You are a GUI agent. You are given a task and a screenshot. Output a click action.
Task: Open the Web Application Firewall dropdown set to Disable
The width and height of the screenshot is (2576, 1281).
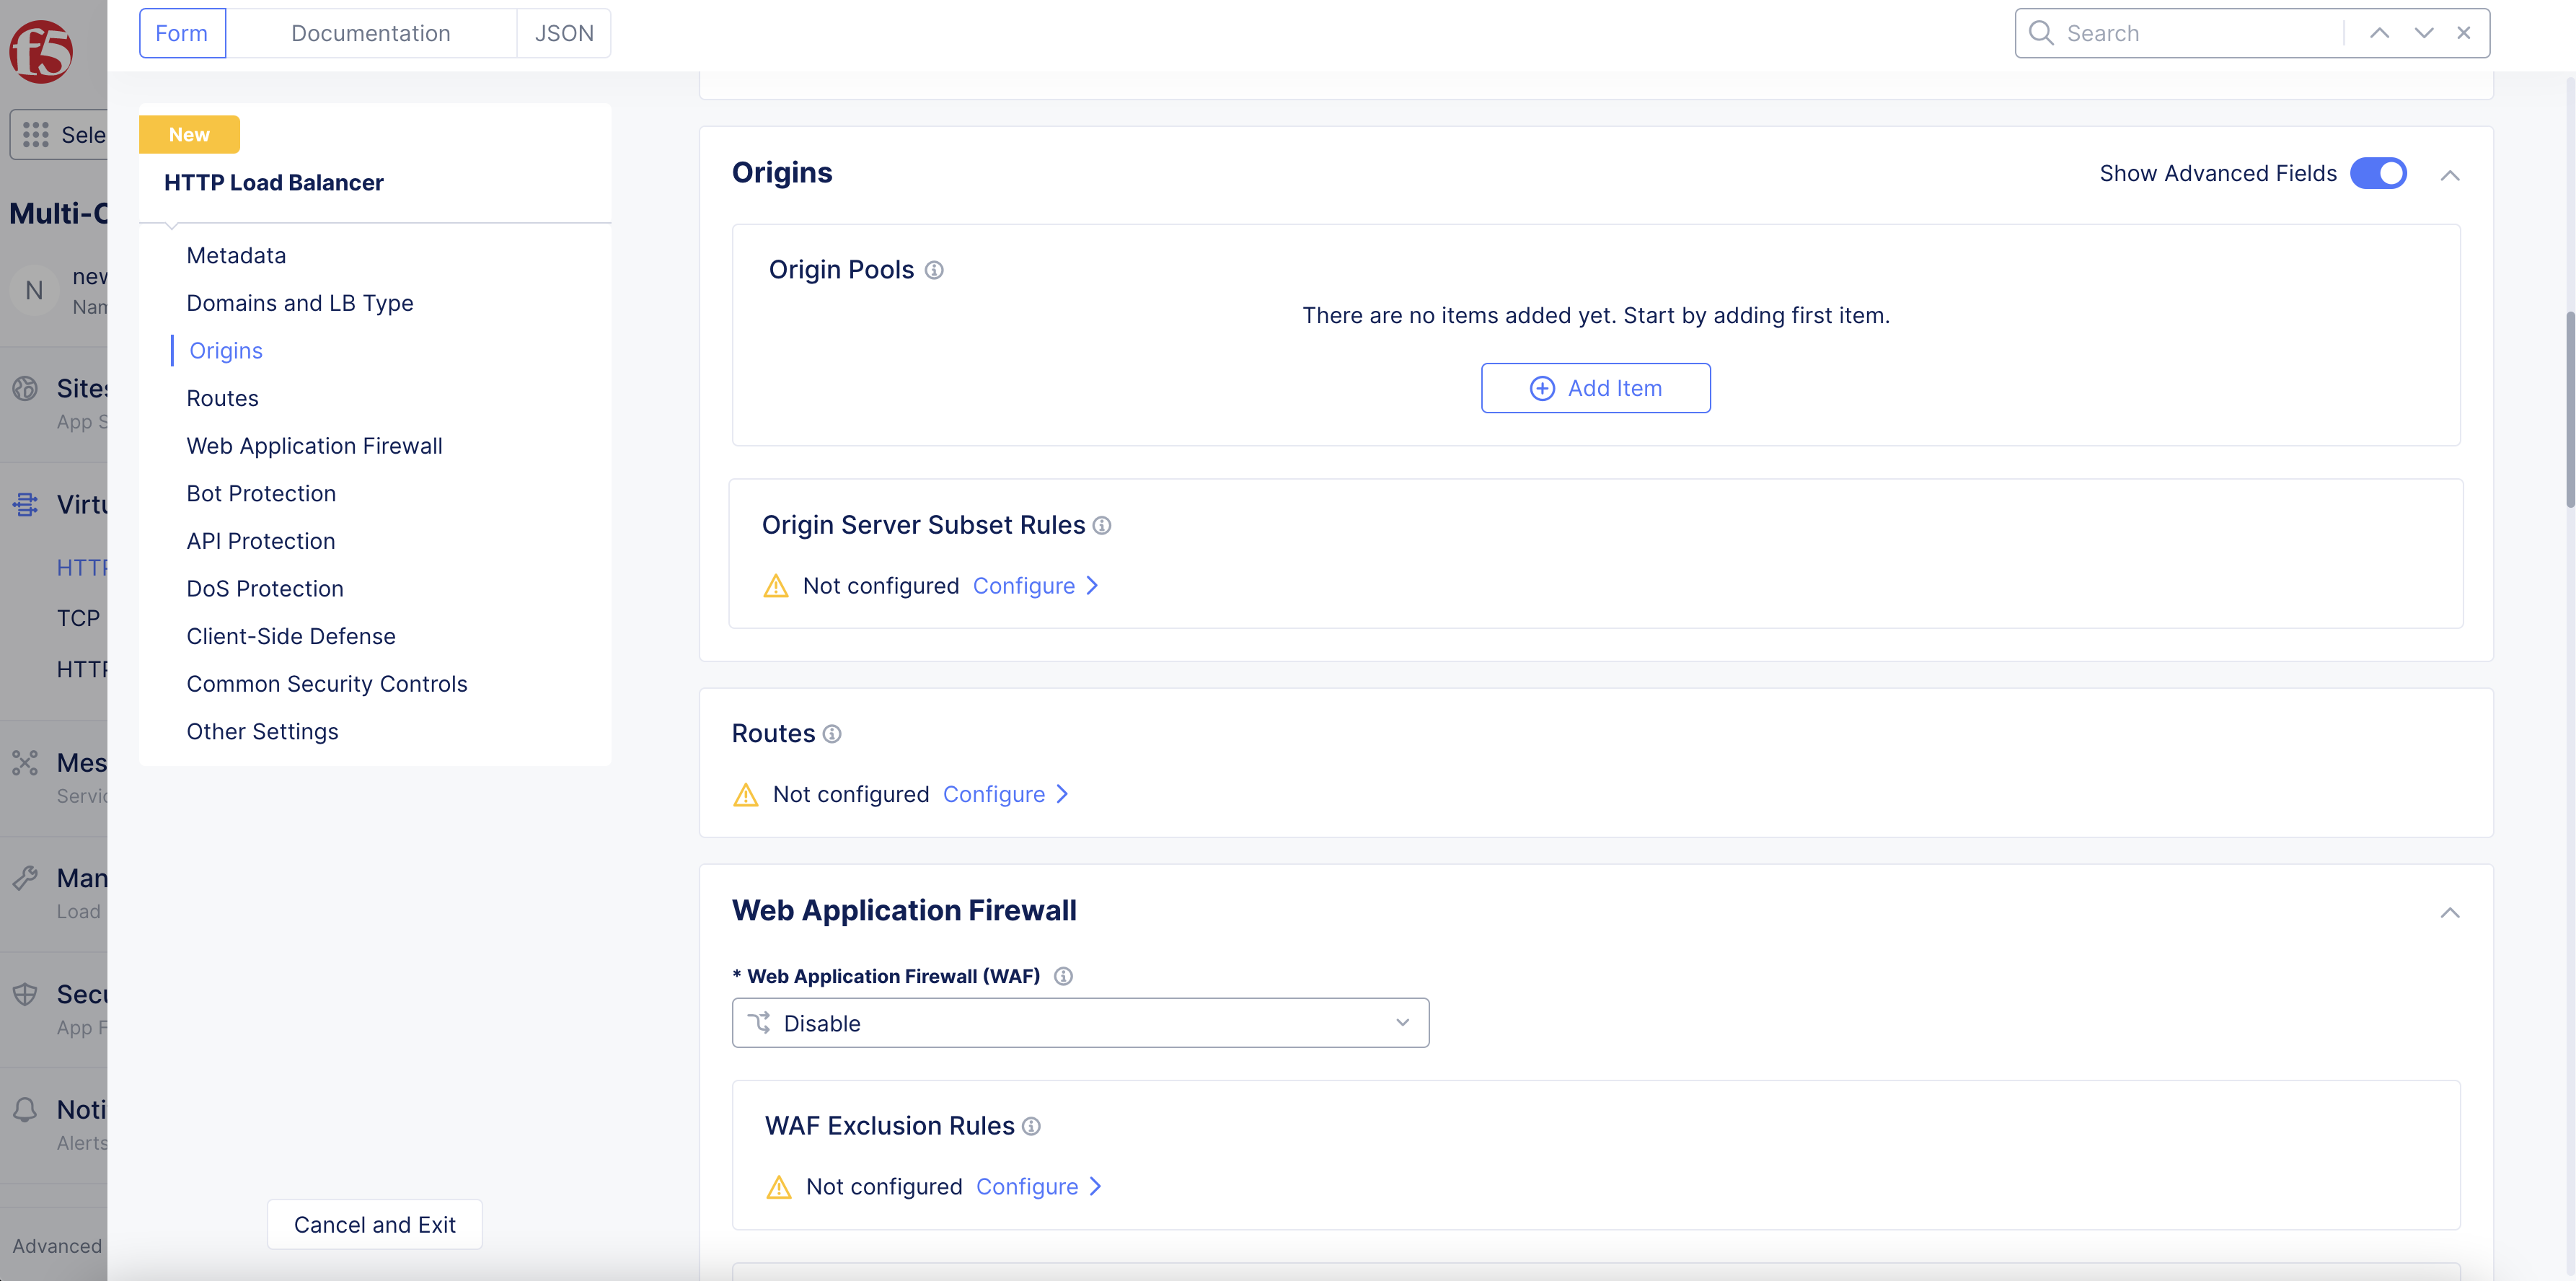tap(1079, 1022)
